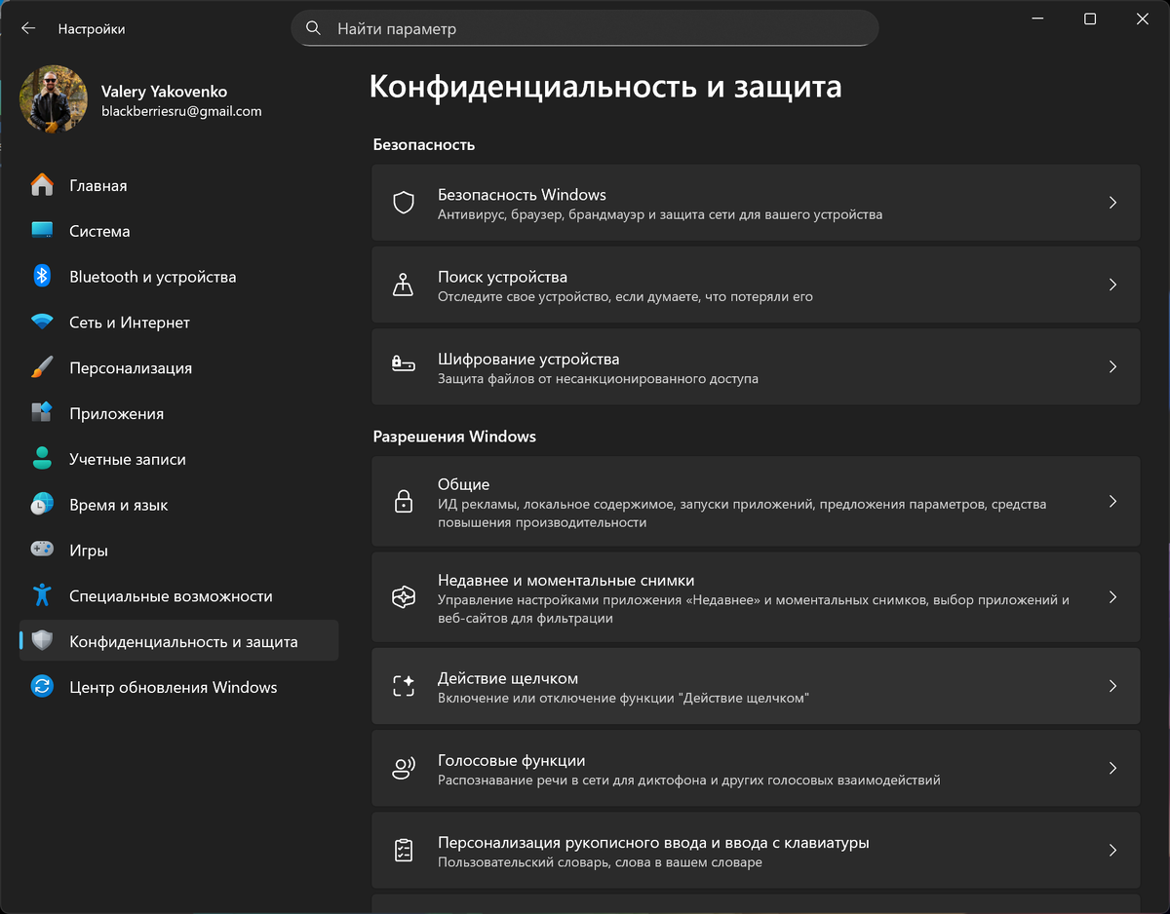Maximize the Settings window

1090,19
